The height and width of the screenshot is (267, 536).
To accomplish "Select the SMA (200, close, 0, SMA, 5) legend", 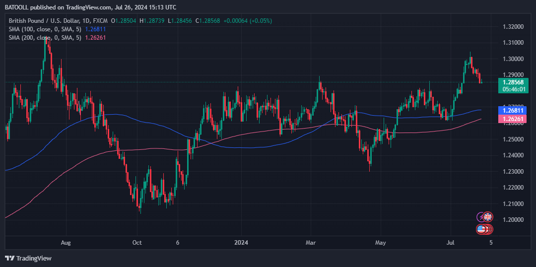I will tap(45, 38).
